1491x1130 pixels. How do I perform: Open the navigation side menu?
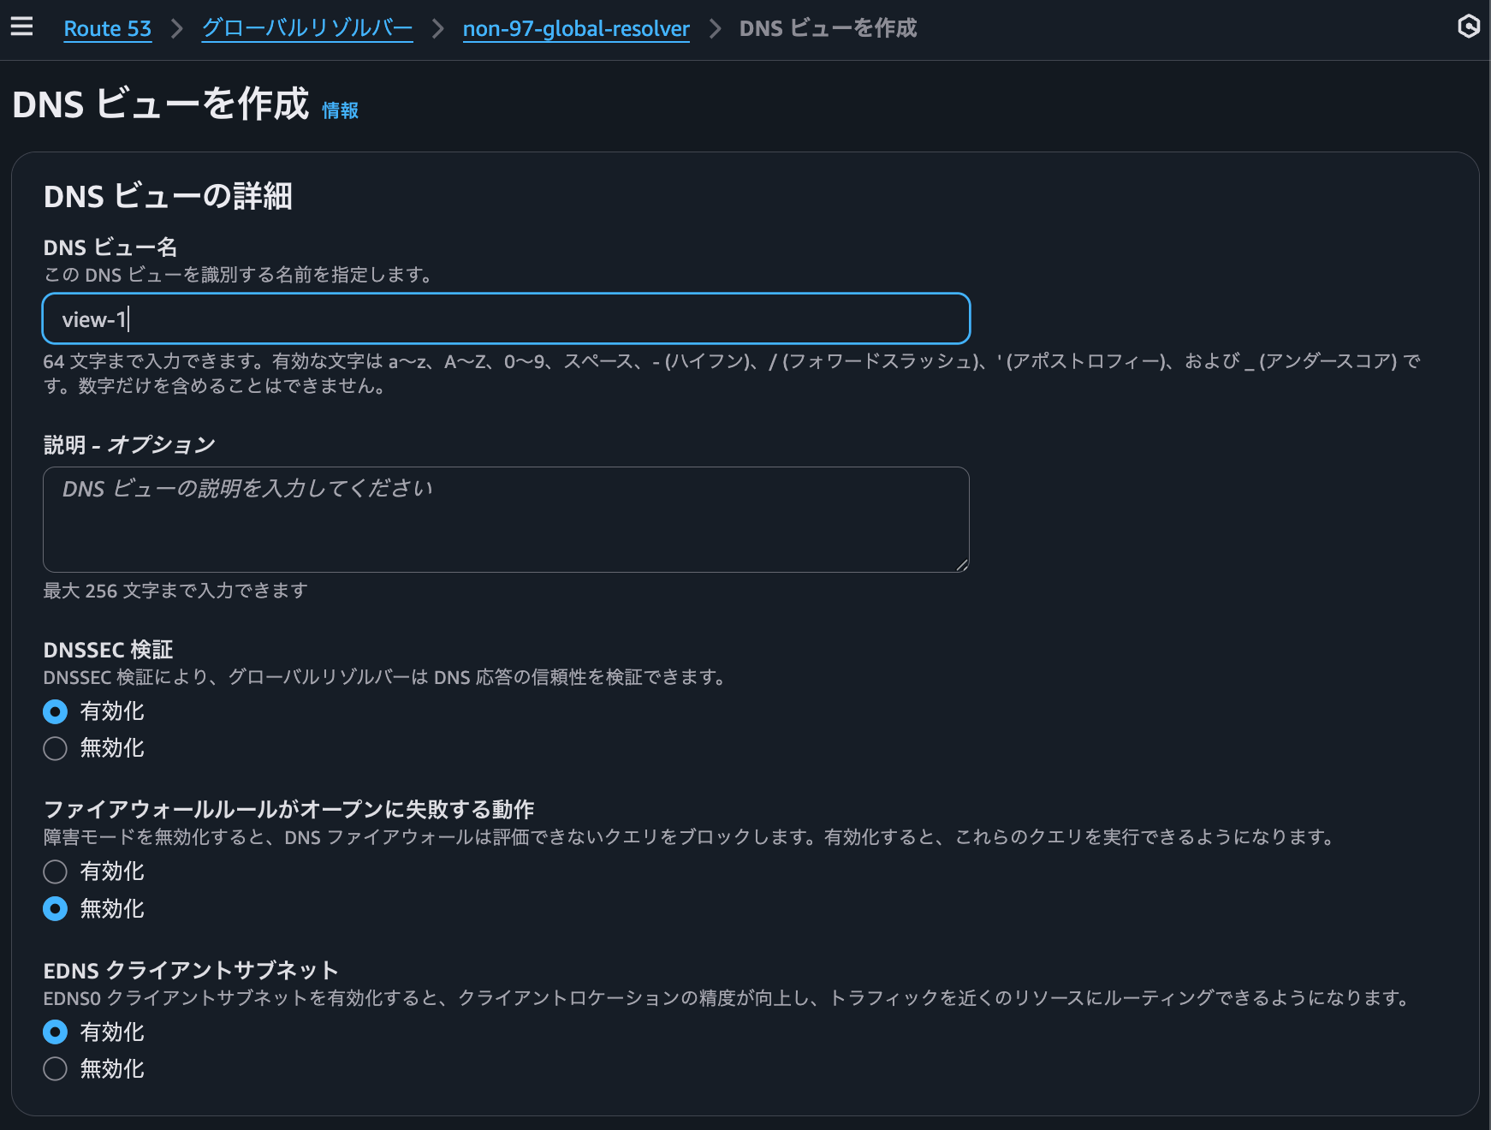(21, 27)
